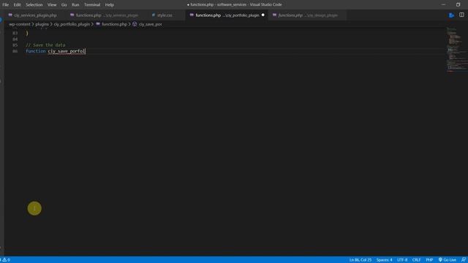Split the editor with split icon
Viewport: 468px width, 263px height.
(461, 15)
